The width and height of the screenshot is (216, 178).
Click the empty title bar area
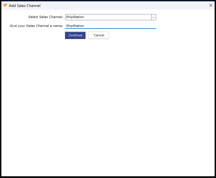[x=124, y=5]
